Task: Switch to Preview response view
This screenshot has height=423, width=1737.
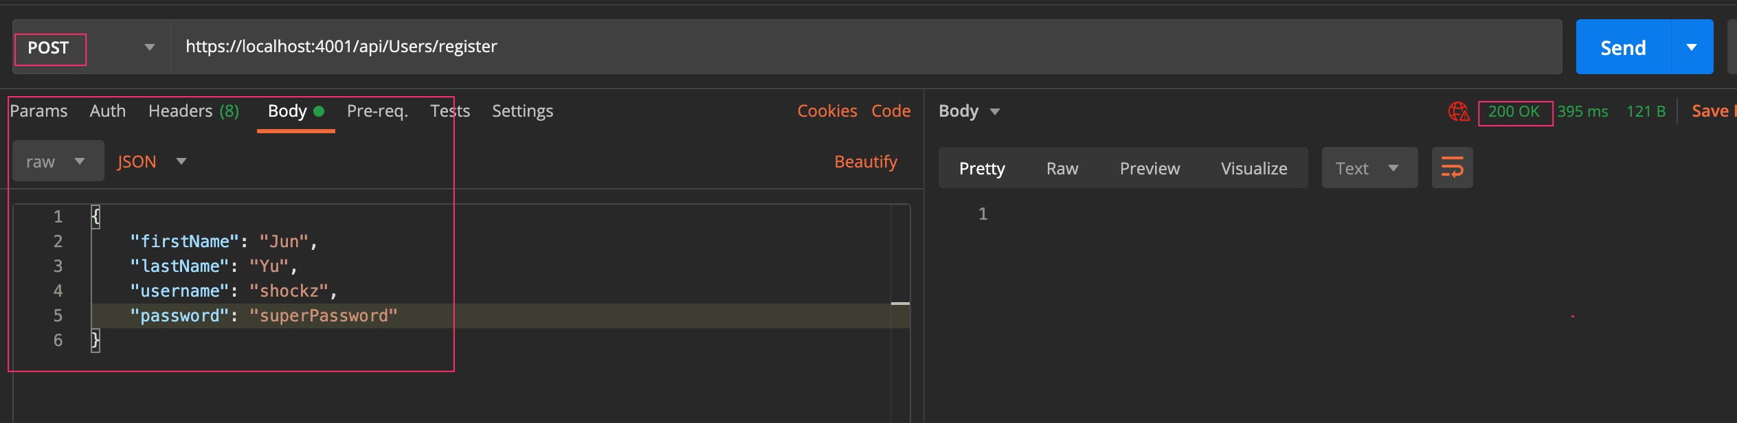Action: pos(1150,168)
